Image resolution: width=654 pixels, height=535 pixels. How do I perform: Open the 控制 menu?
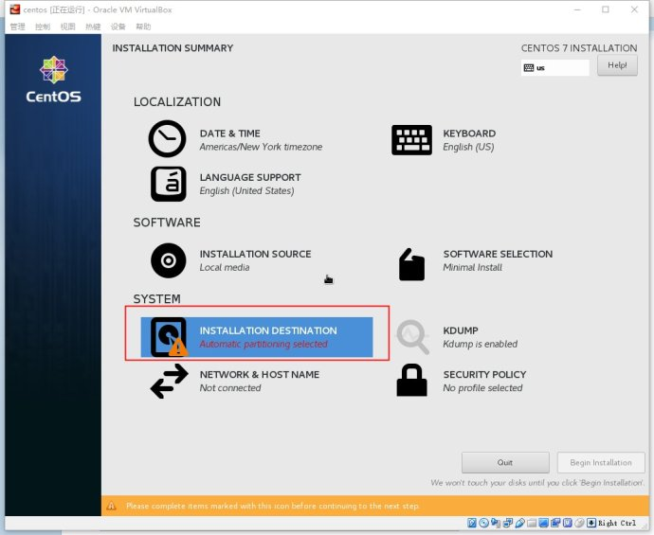click(x=43, y=27)
